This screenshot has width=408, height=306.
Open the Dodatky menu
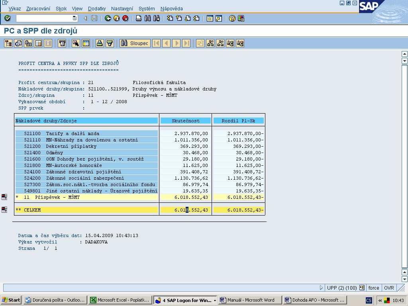97,9
